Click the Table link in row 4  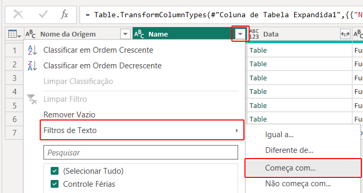point(258,91)
